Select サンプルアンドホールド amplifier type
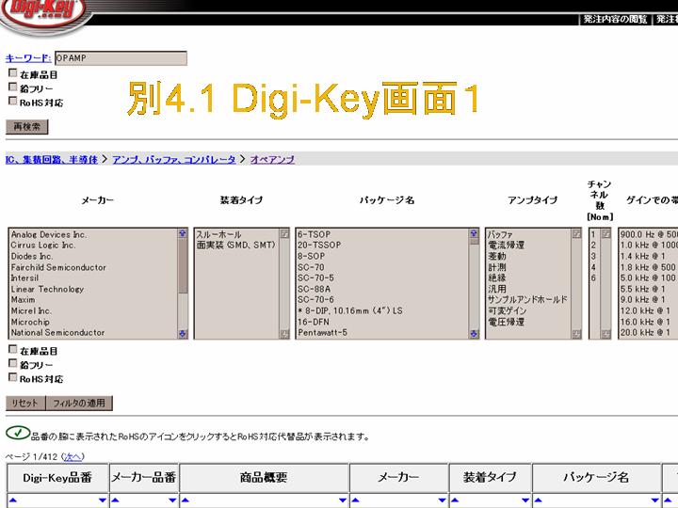Viewport: 678px width, 508px height. 529,299
